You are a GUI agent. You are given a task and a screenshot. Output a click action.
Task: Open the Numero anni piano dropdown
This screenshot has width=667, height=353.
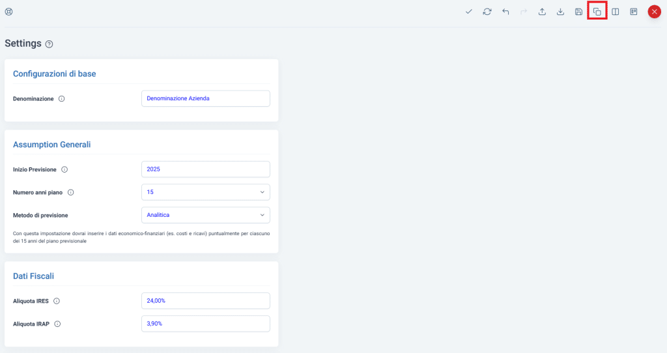pyautogui.click(x=205, y=192)
